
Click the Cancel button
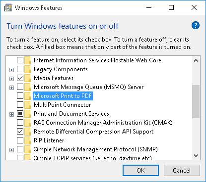pos(182,170)
